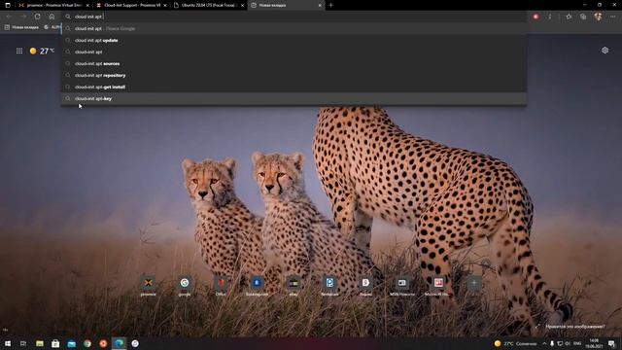Open the user profile avatar
622x350 pixels.
tap(598, 17)
